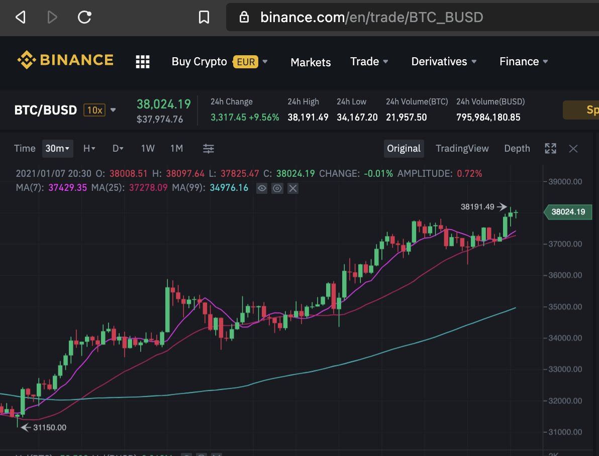Viewport: 599px width, 456px height.
Task: Click the 24h Volume(BUSD) value 795,984,180.85
Action: [488, 117]
